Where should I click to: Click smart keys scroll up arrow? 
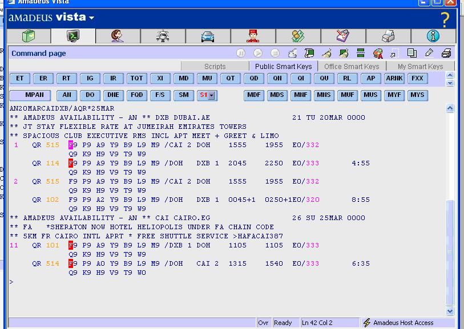[x=450, y=75]
